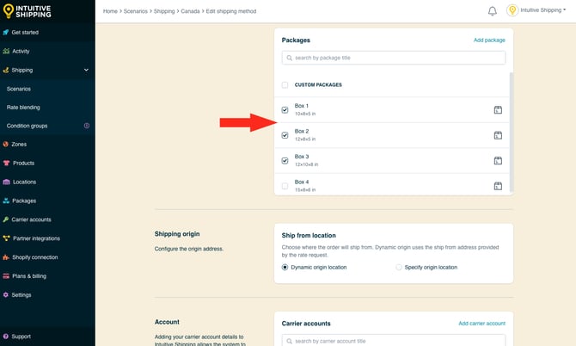Uncheck the Box 3 checkbox
Viewport: 576px width, 346px height.
[x=285, y=161]
